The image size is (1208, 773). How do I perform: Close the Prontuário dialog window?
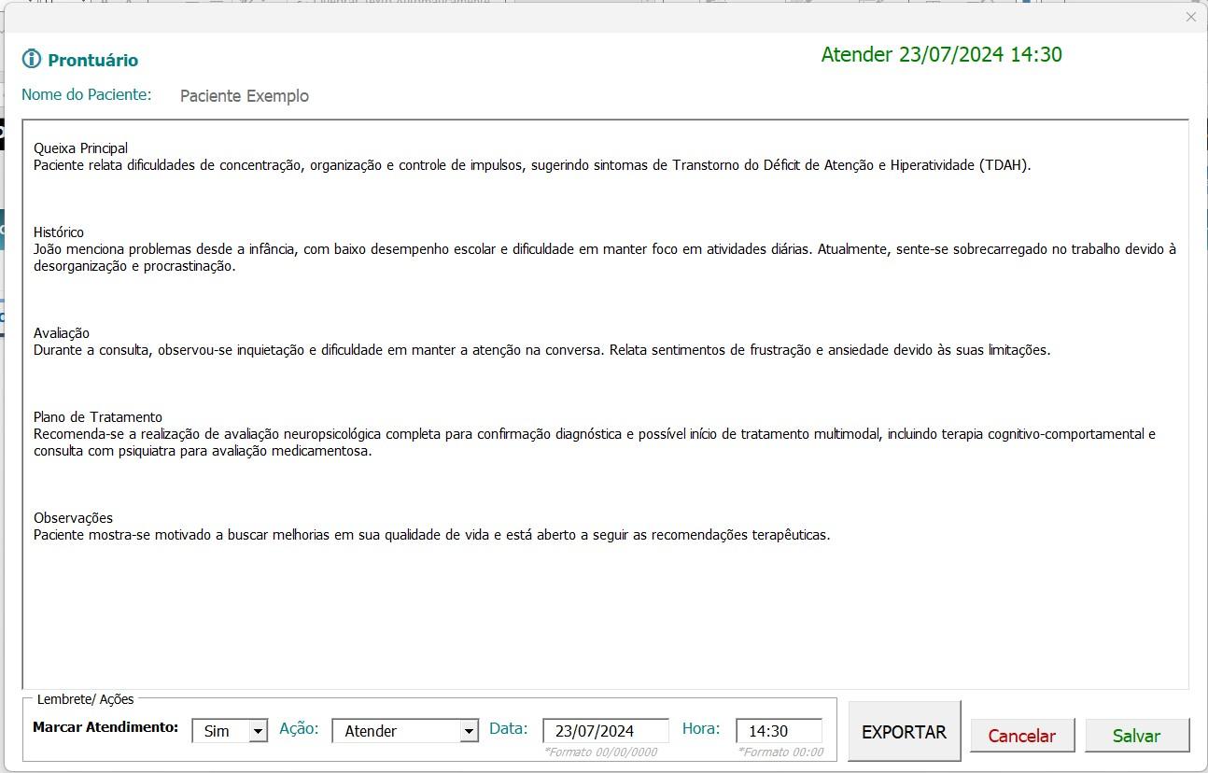coord(1190,17)
